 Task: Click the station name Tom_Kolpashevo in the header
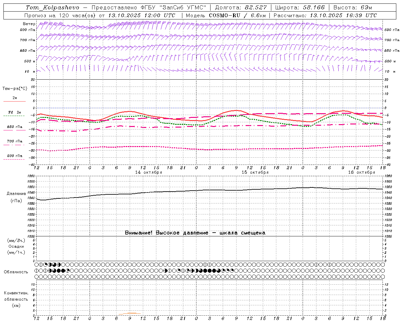52,8
